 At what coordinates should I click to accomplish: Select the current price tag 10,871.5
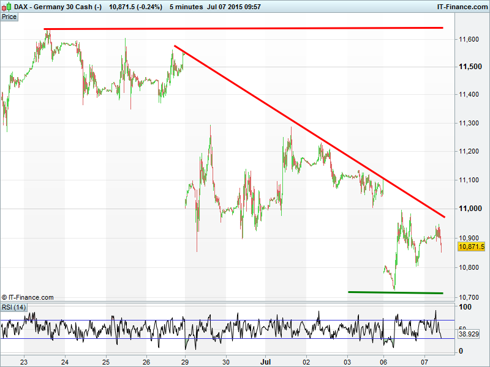tap(472, 247)
